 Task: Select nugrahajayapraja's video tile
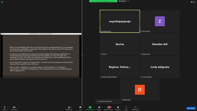[x=120, y=21]
